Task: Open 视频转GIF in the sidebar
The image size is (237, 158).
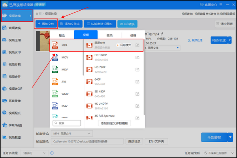Action: (16, 89)
